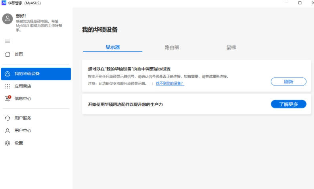The width and height of the screenshot is (314, 189).
Task: Click the headset icon for 用户服务
Action: [x=8, y=118]
